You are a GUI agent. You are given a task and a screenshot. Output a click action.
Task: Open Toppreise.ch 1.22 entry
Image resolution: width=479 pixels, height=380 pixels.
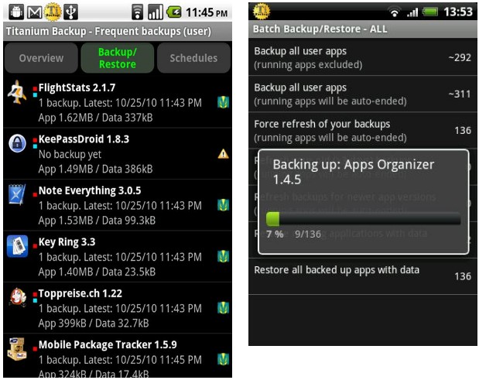[x=118, y=307]
